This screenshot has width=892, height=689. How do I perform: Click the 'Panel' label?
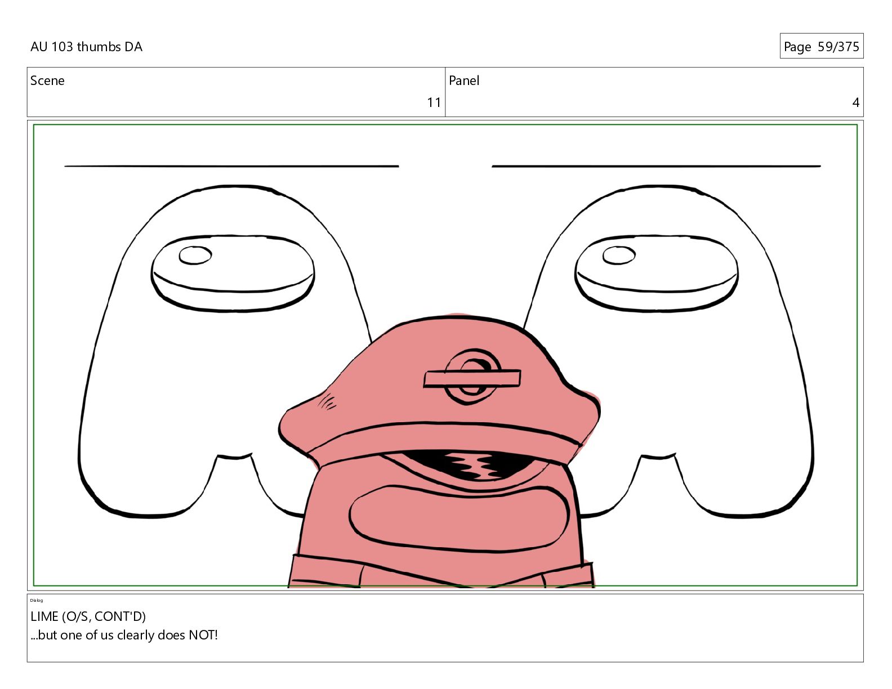(464, 80)
